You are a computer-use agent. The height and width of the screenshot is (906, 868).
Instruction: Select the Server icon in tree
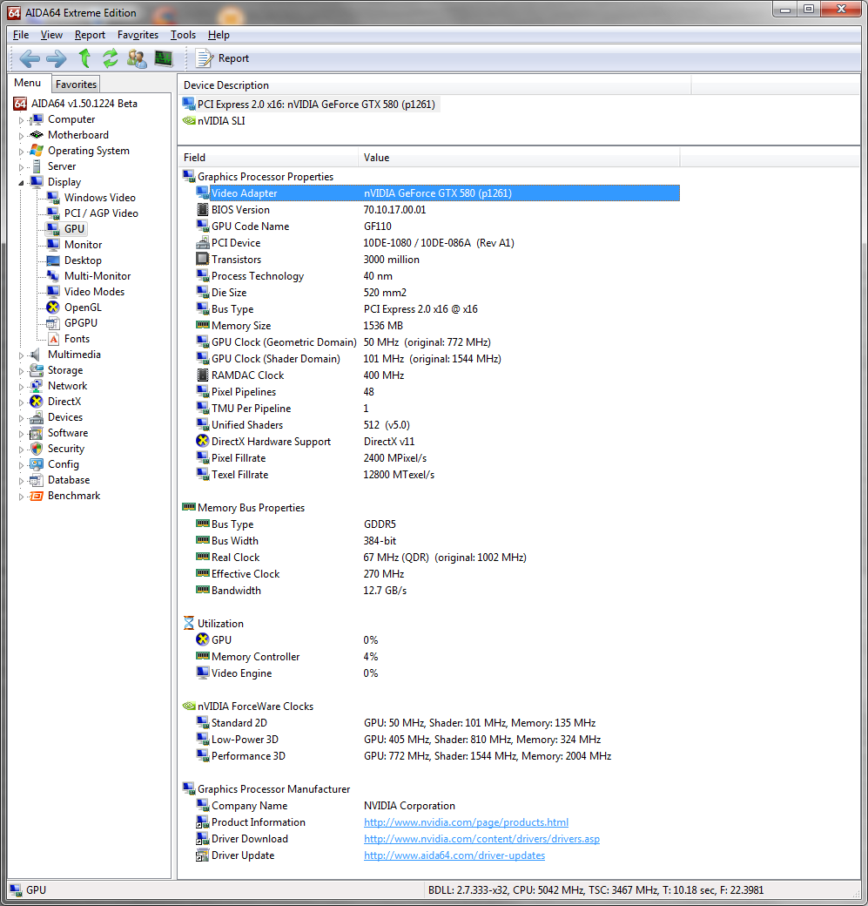(37, 166)
